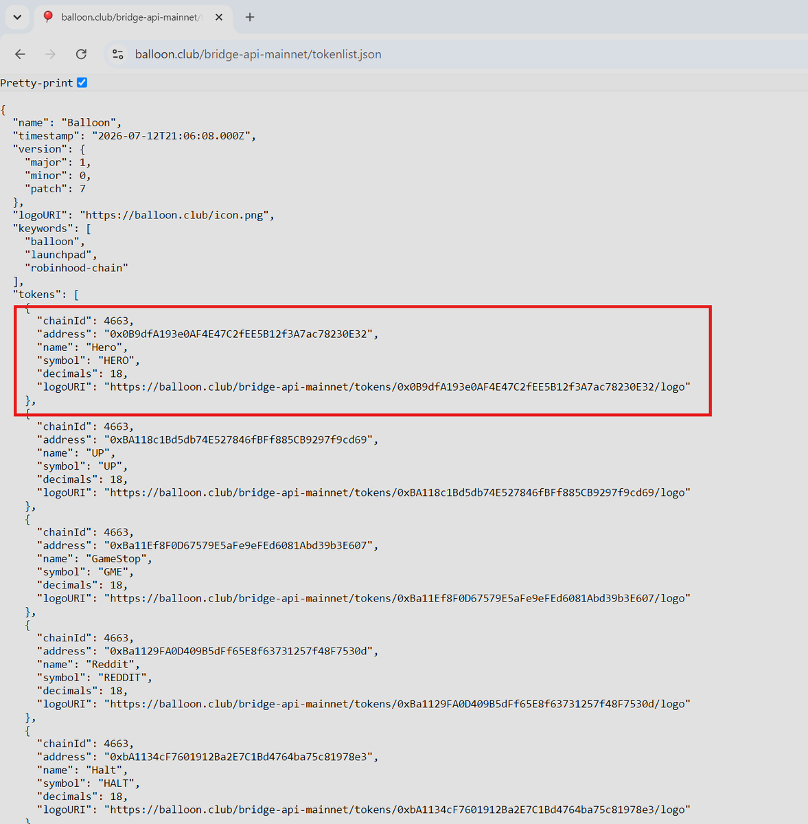The width and height of the screenshot is (808, 824).
Task: Click the Hero token address value
Action: pos(238,334)
